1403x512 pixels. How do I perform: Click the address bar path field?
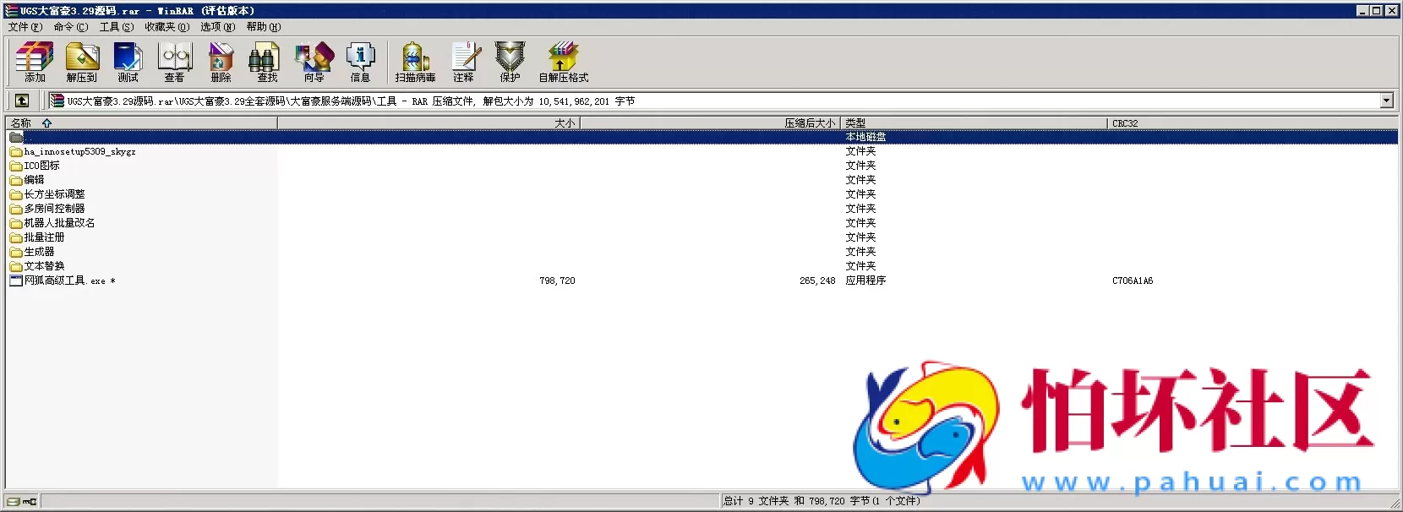coord(714,101)
